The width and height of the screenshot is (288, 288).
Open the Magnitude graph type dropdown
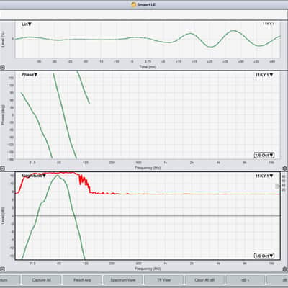pos(34,176)
